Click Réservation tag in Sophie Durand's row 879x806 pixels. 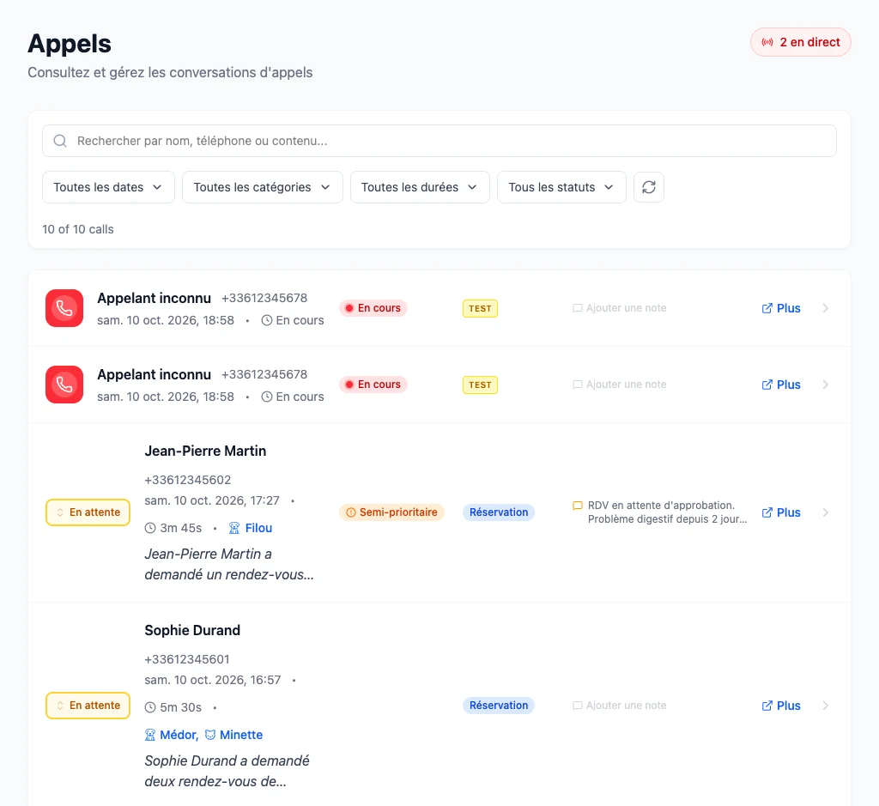[x=499, y=706]
